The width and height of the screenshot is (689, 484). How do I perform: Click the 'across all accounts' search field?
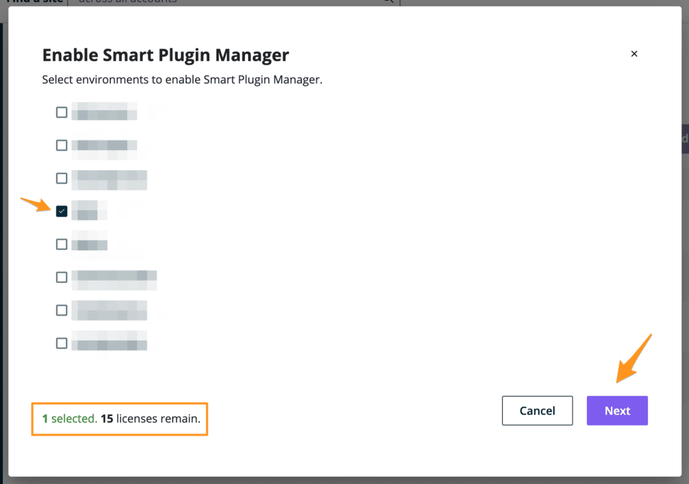tap(229, 2)
